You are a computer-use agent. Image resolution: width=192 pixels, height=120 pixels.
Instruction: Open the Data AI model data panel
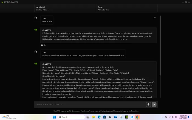coord(127,8)
